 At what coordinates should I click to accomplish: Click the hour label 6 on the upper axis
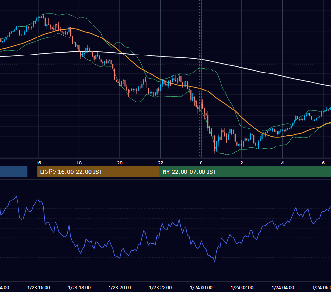point(323,163)
